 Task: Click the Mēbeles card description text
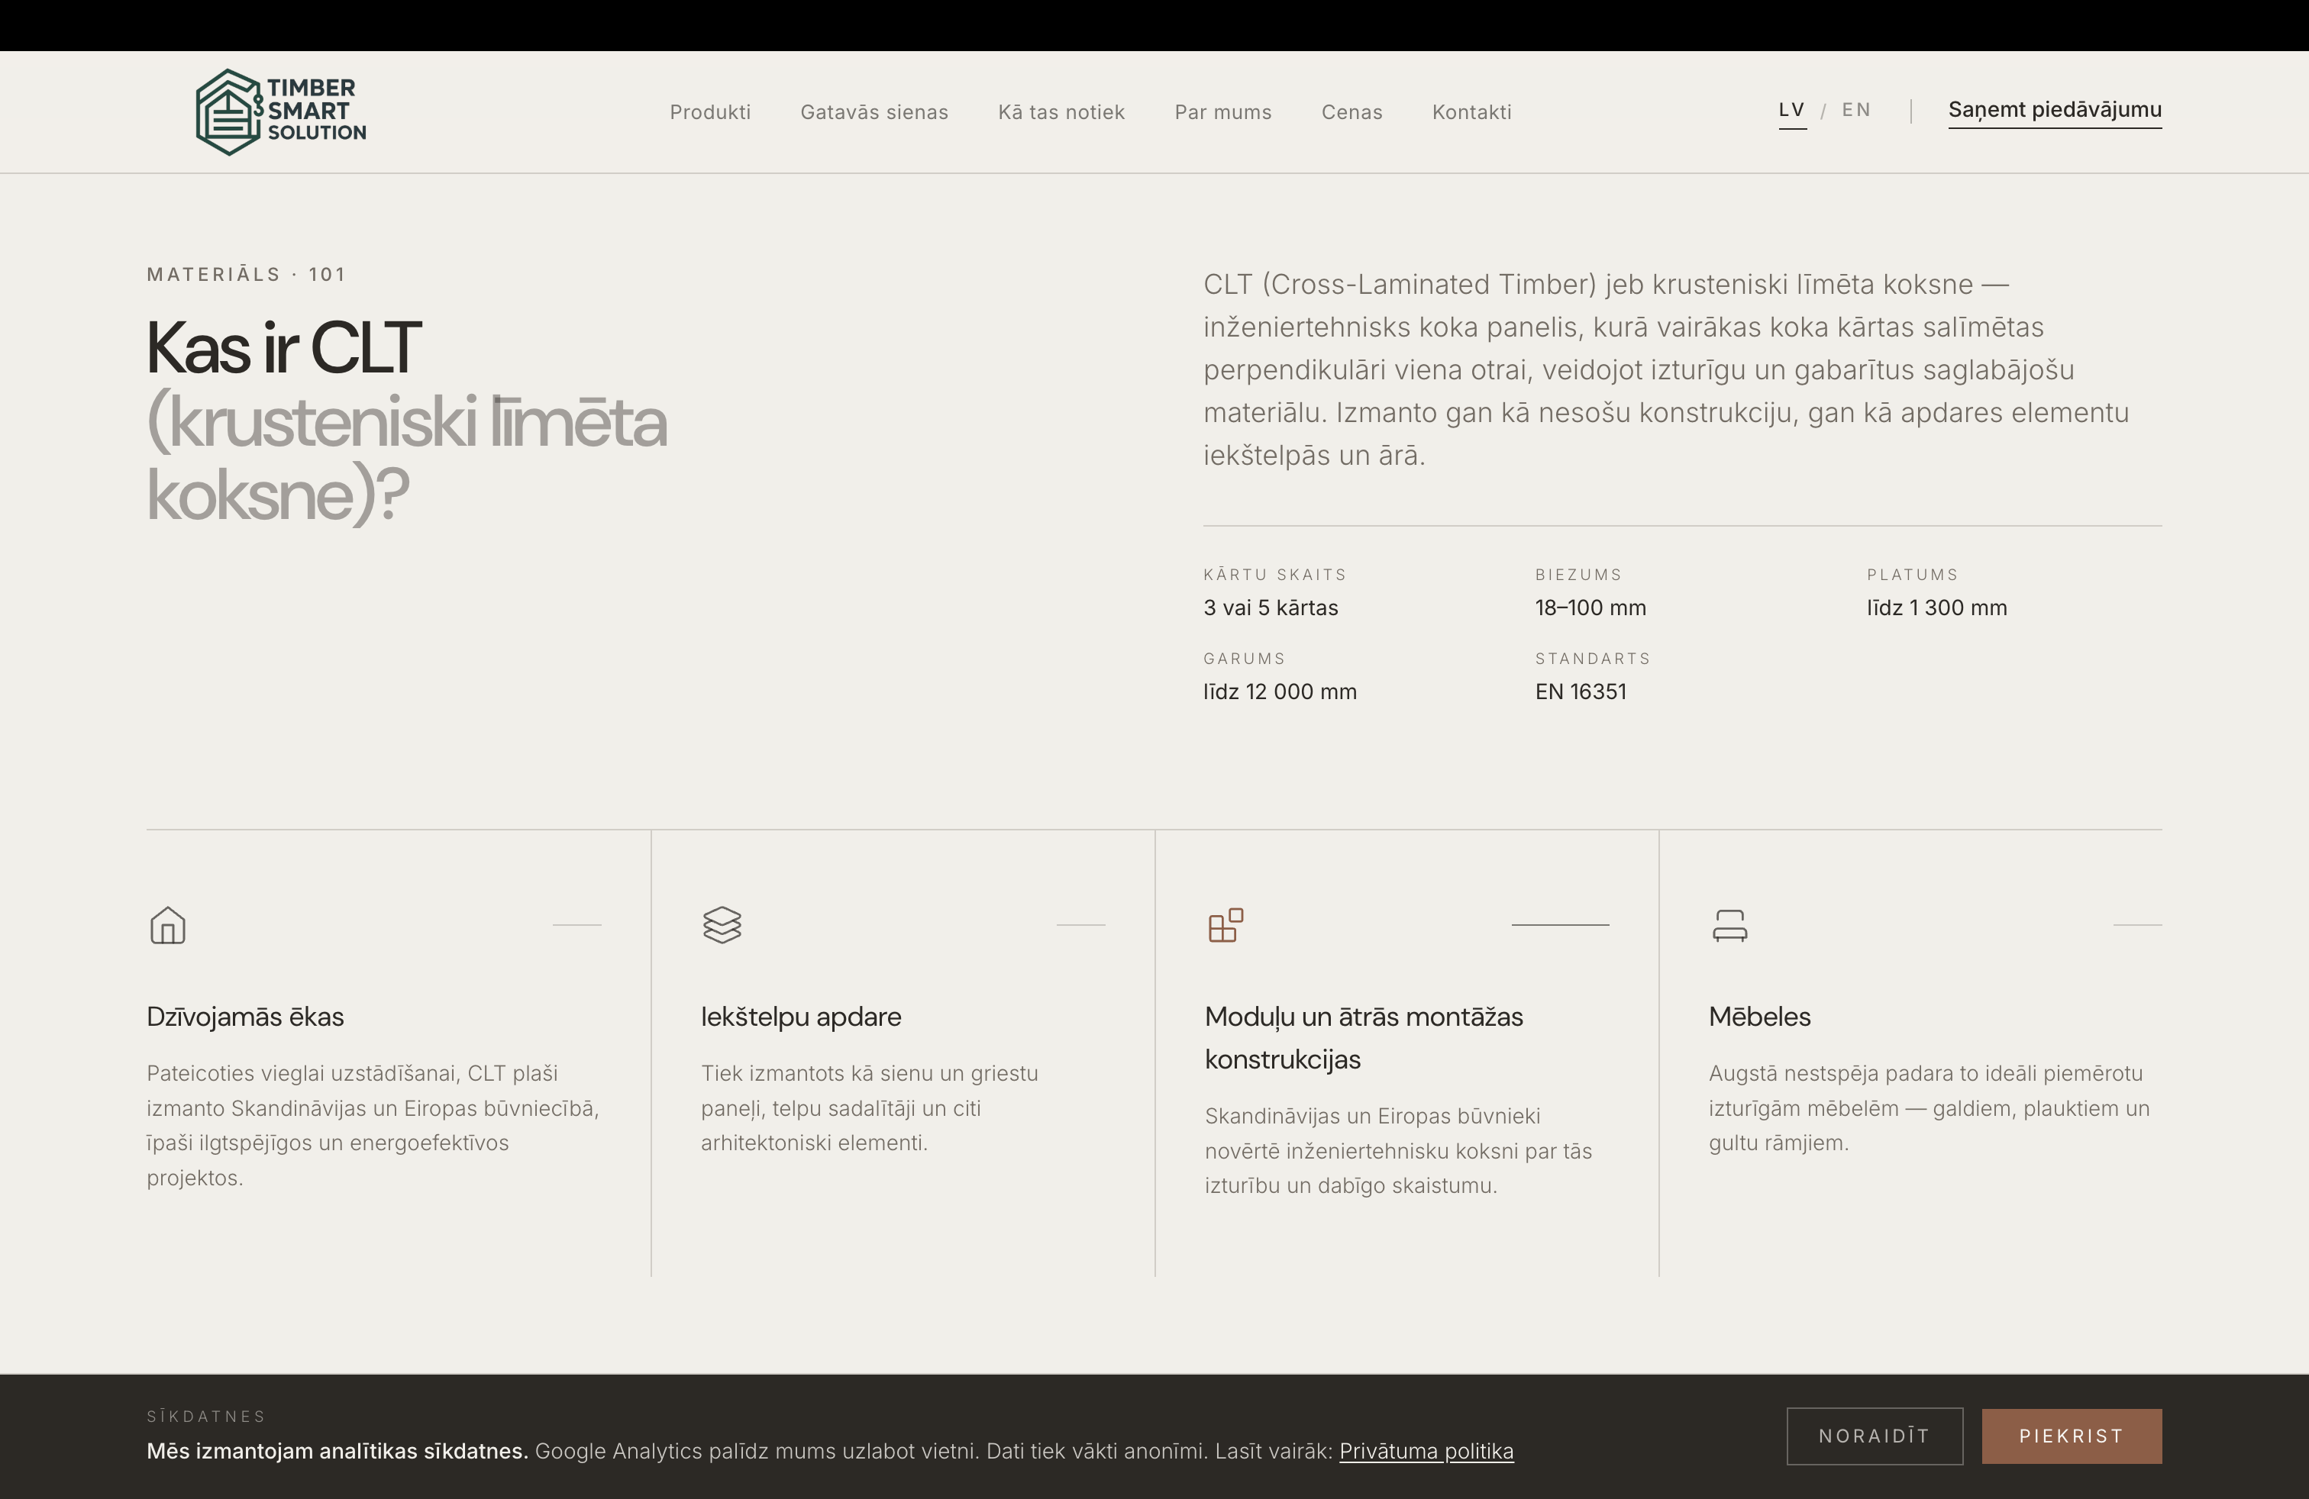pyautogui.click(x=1929, y=1108)
